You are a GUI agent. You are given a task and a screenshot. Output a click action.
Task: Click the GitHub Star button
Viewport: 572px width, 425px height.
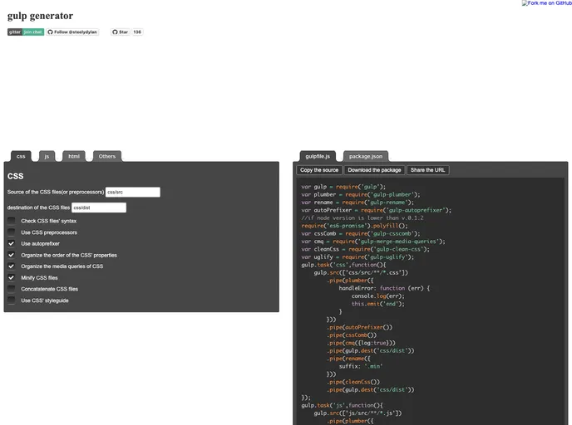pos(120,32)
